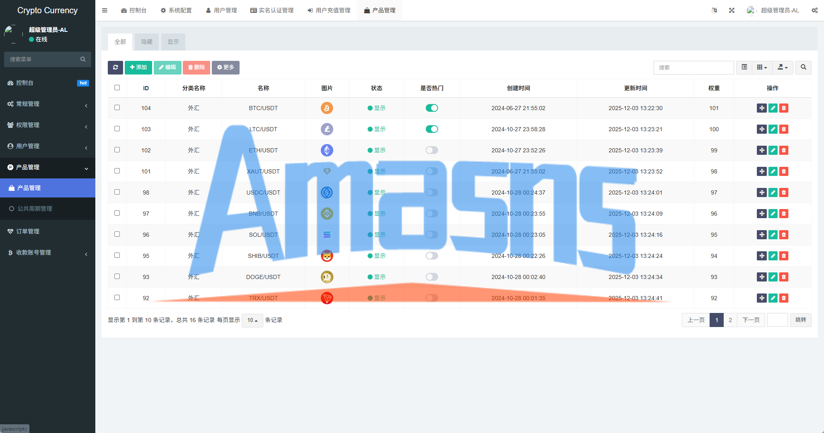Switch to the 显示 filter tab
The image size is (824, 433).
point(173,42)
